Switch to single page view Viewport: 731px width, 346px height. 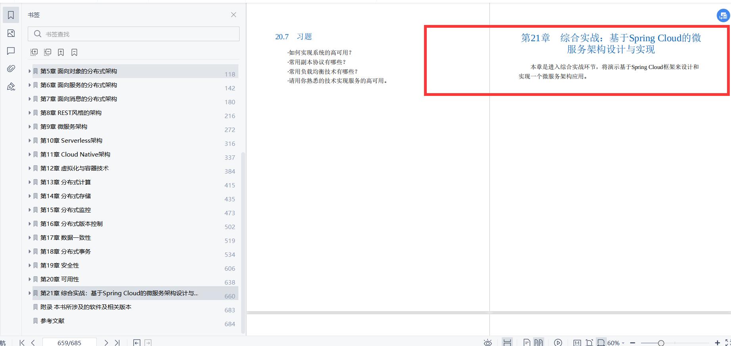[x=527, y=342]
